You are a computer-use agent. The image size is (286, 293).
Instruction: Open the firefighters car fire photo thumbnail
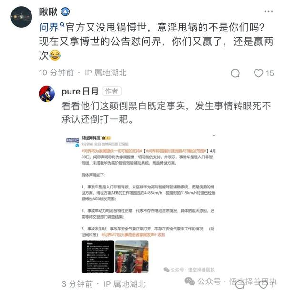coord(132,257)
